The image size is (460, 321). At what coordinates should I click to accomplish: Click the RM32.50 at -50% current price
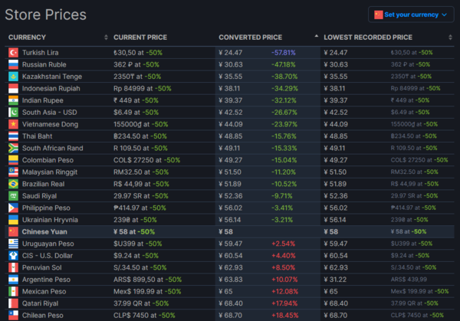(x=141, y=172)
